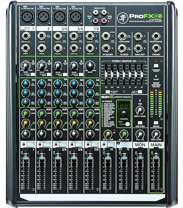Image resolution: width=183 pixels, height=208 pixels.
Task: Select the channel 2 yellow FX send knob
Action: (42, 123)
